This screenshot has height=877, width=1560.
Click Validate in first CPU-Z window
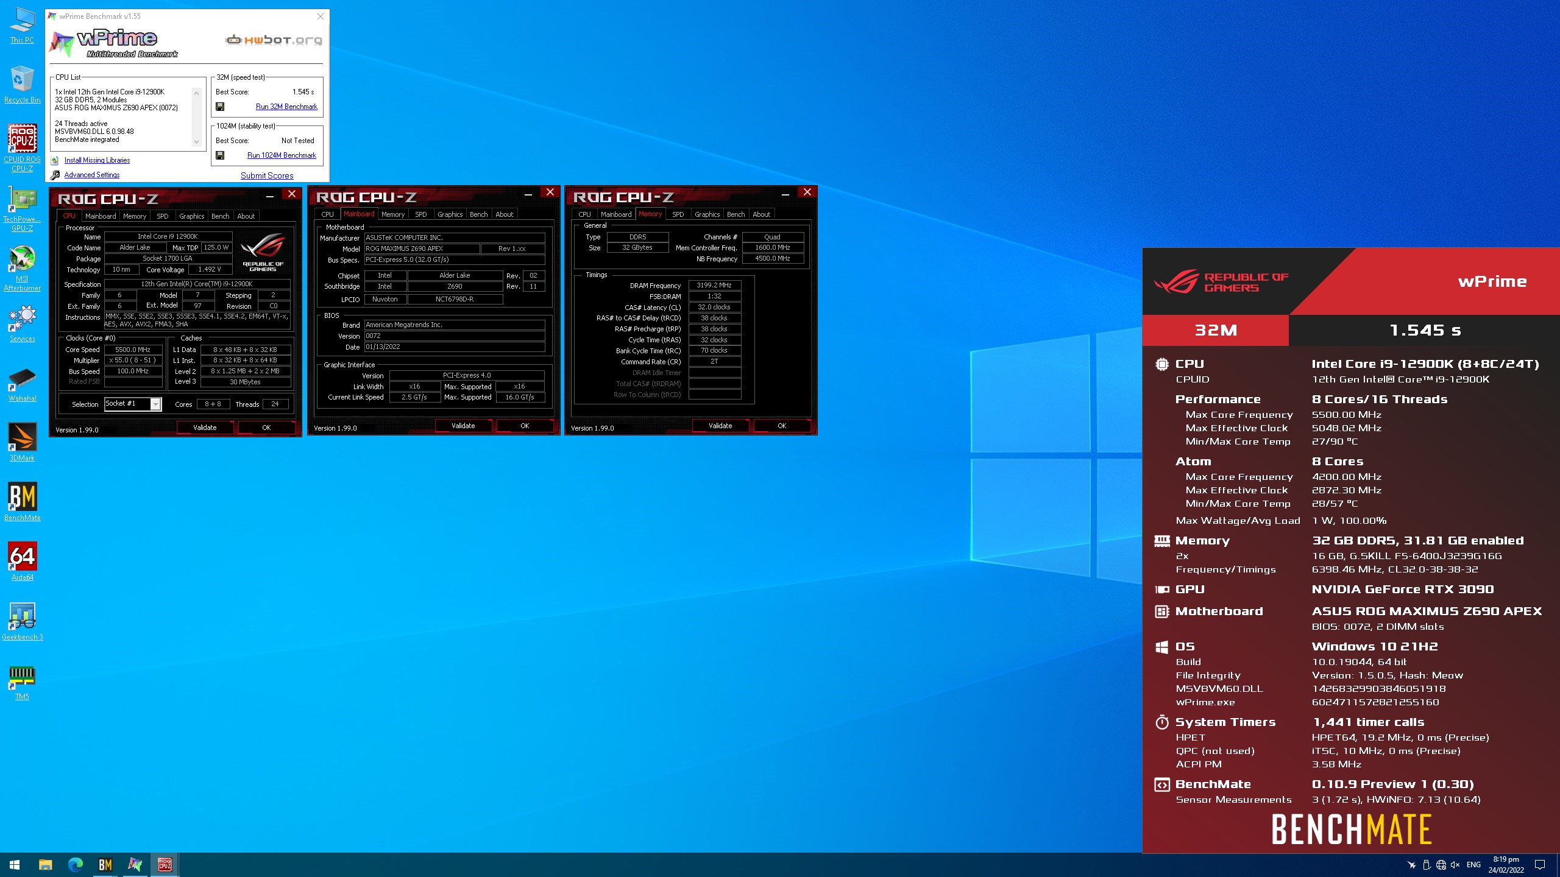click(x=205, y=428)
